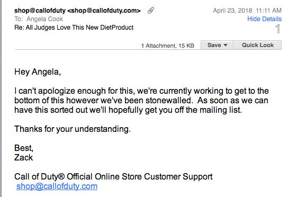Click the name Zack in the signature
The image size is (288, 197).
tap(23, 157)
